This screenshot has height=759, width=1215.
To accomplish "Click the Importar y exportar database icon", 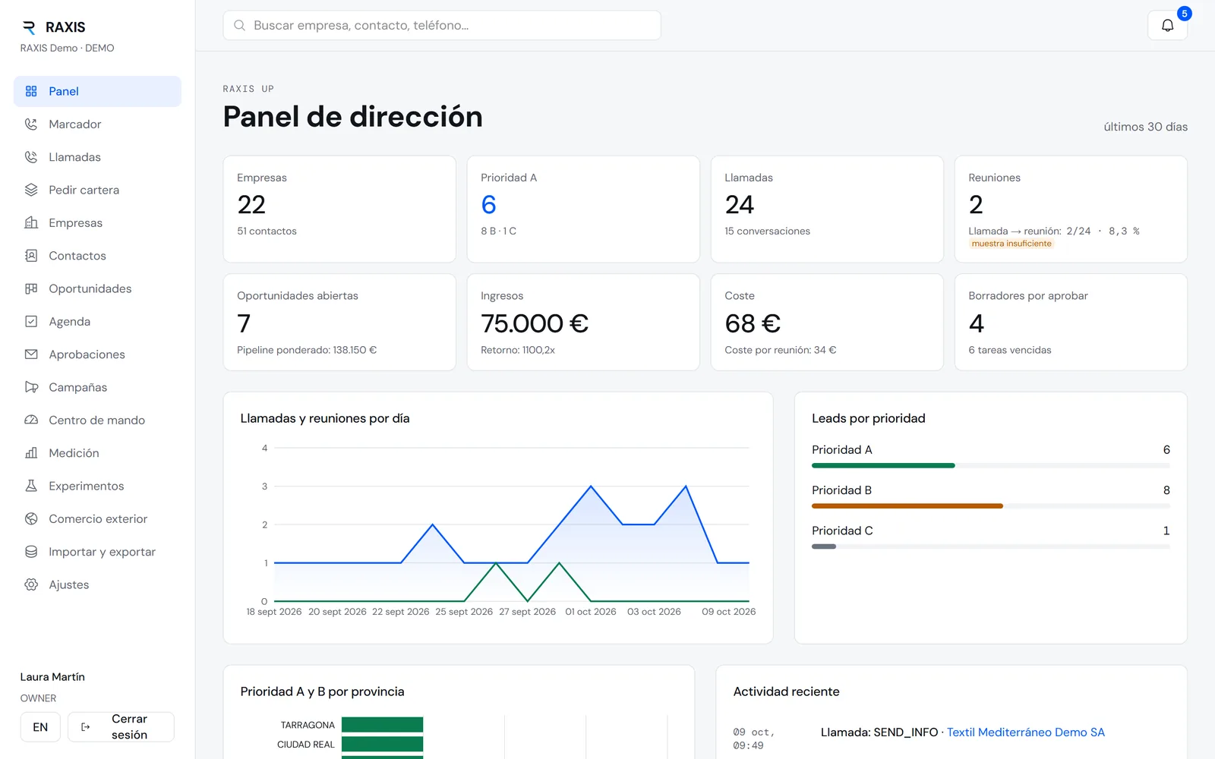I will point(31,552).
